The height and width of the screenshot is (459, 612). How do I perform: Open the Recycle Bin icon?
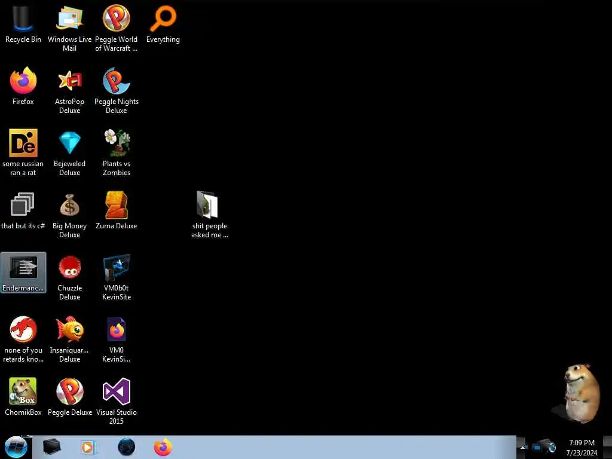(23, 24)
